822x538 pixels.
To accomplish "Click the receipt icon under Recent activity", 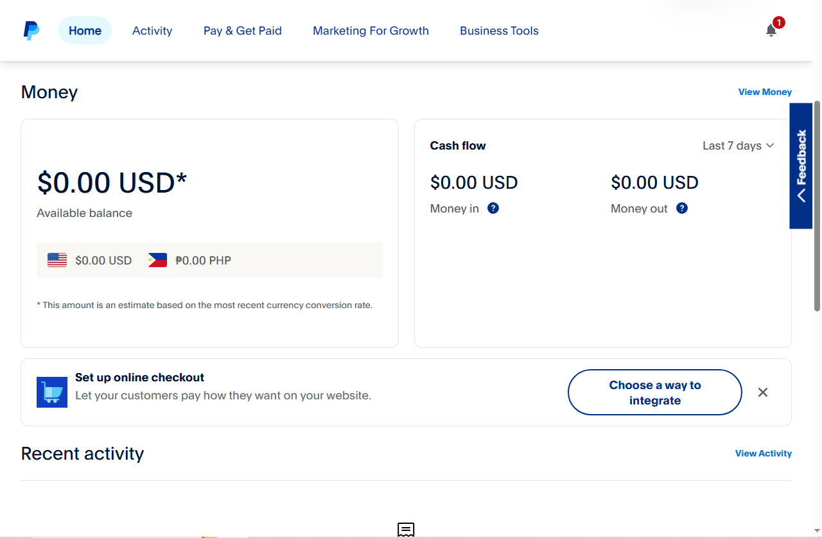I will click(x=406, y=530).
